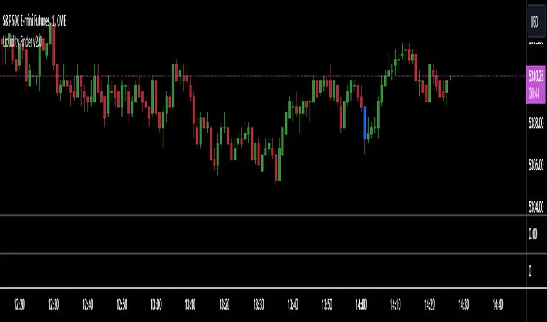The width and height of the screenshot is (547, 322).
Task: Click the 12:40 time axis label
Action: (x=87, y=305)
